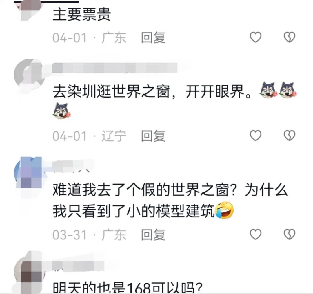Like the 主要票贵 comment with the heart icon

(x=256, y=37)
